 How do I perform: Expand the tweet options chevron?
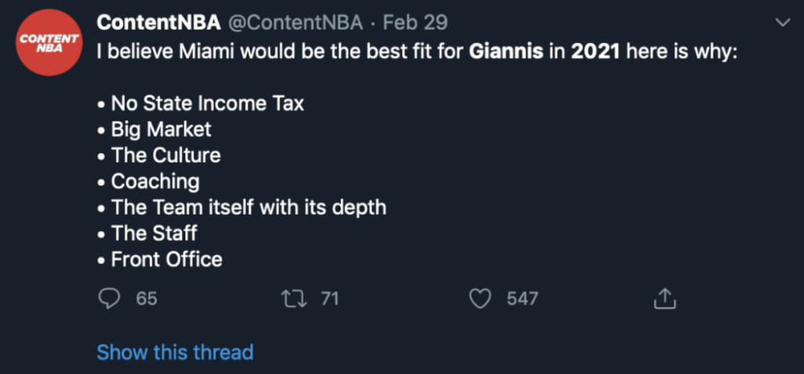coord(783,23)
